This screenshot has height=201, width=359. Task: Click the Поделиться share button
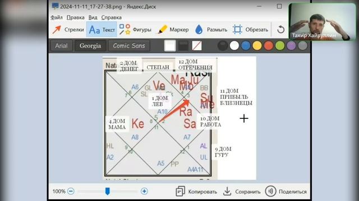click(286, 192)
